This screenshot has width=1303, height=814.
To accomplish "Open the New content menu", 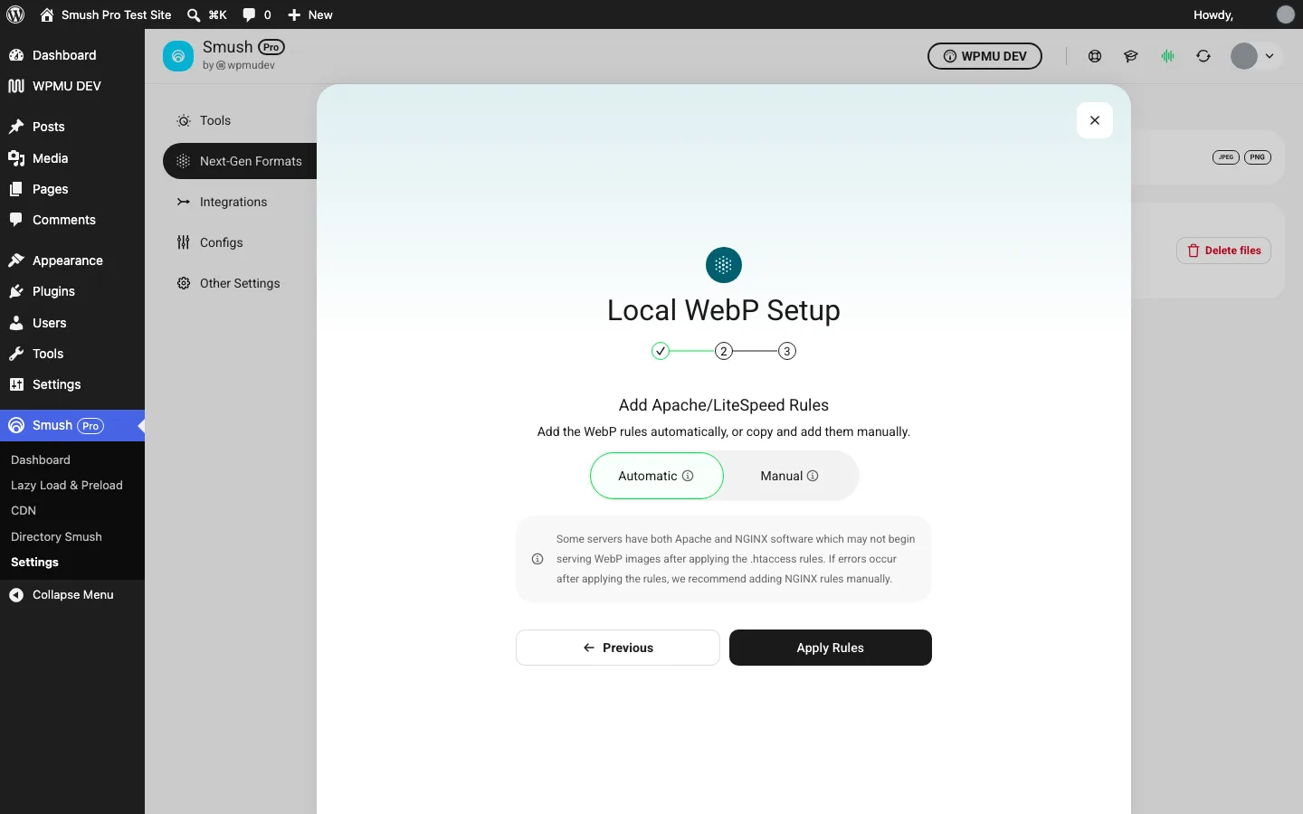I will [x=310, y=14].
